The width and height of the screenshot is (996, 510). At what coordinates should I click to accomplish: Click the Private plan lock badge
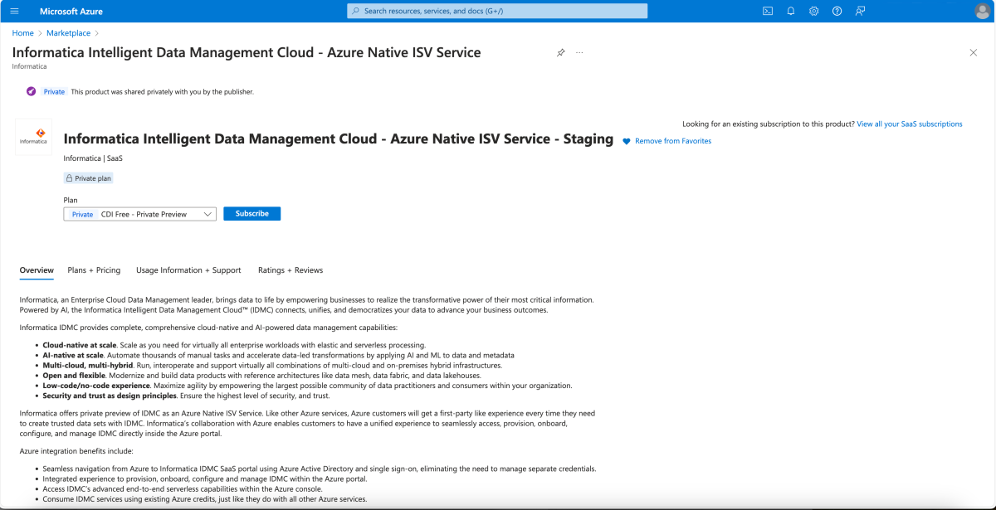pyautogui.click(x=88, y=178)
